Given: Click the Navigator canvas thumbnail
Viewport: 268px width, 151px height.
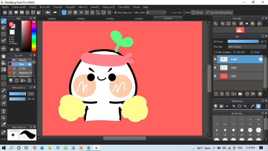Looking at the screenshot, I should pyautogui.click(x=240, y=30).
